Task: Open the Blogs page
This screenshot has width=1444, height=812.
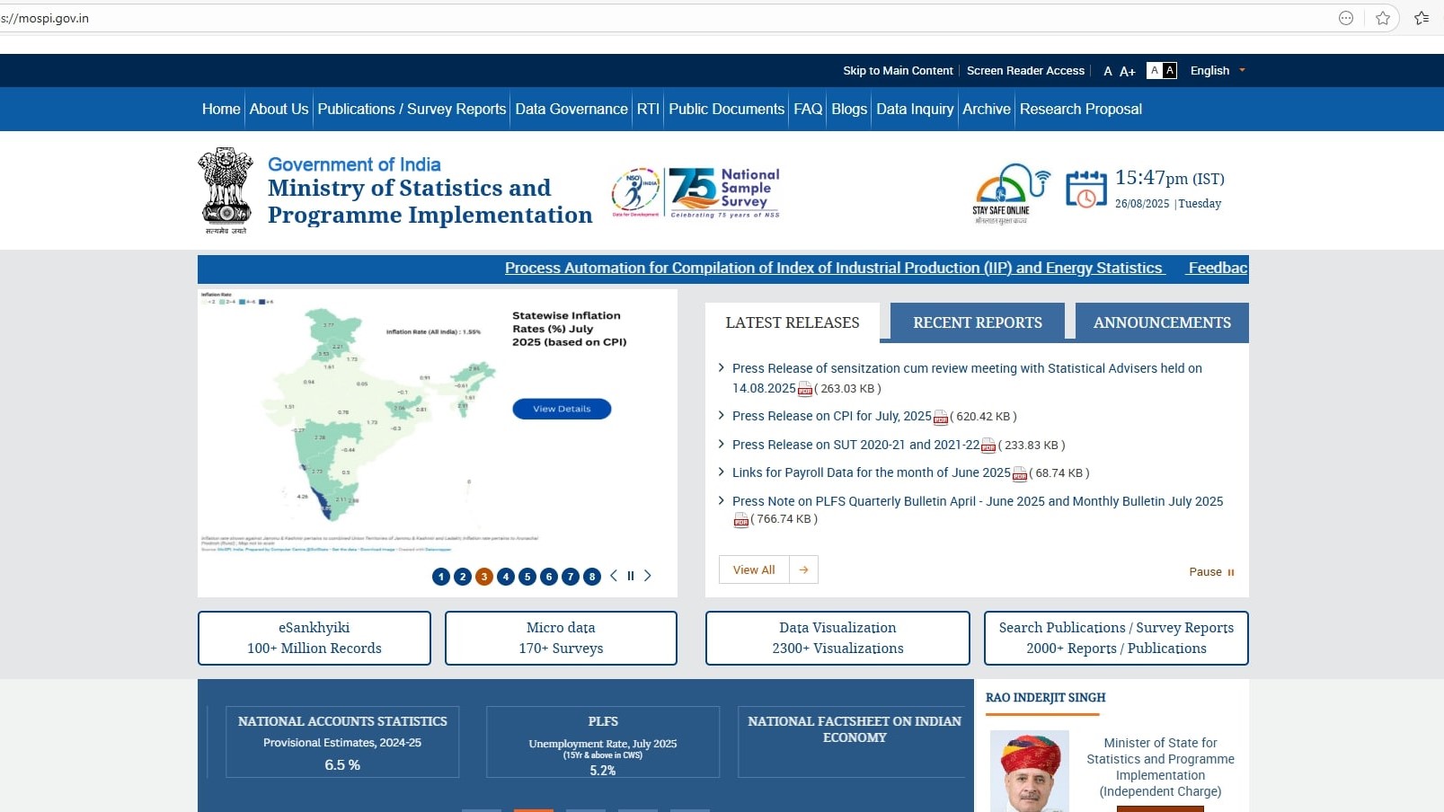Action: point(849,109)
